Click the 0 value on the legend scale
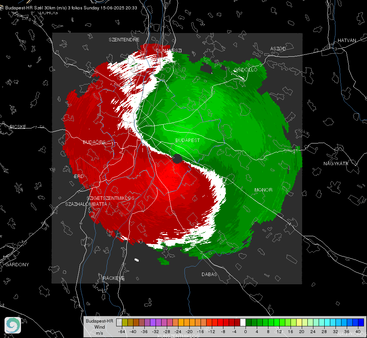Image resolution: width=367 pixels, height=338 pixels. click(x=245, y=332)
